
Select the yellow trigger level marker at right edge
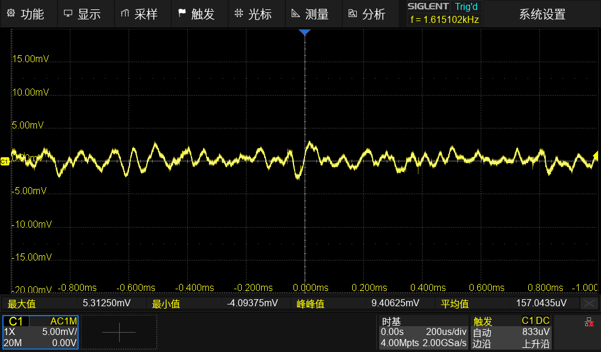[596, 155]
